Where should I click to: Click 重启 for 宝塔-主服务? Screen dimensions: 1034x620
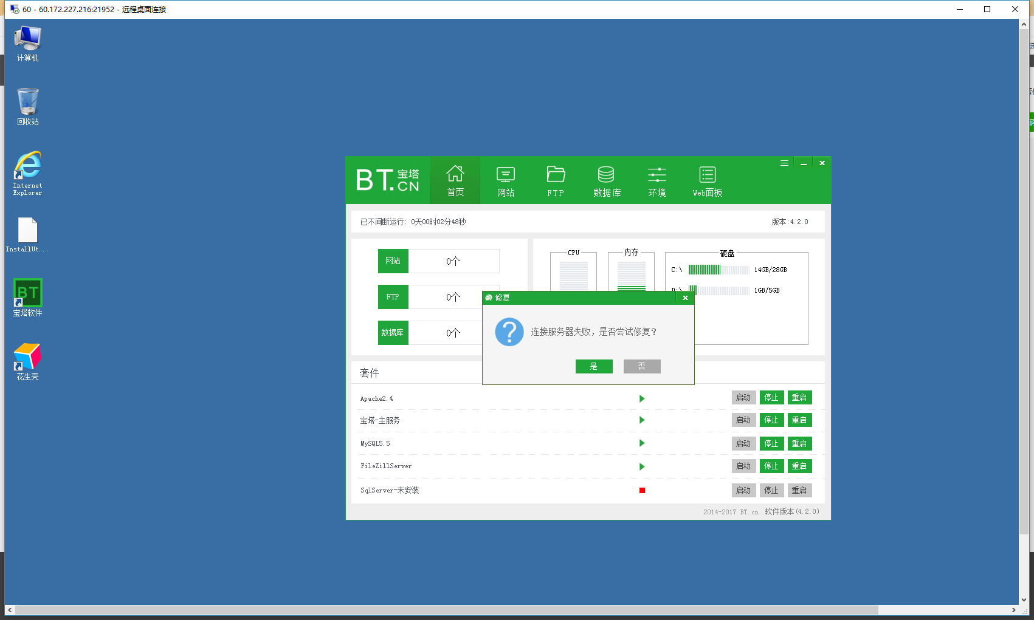[x=799, y=420]
